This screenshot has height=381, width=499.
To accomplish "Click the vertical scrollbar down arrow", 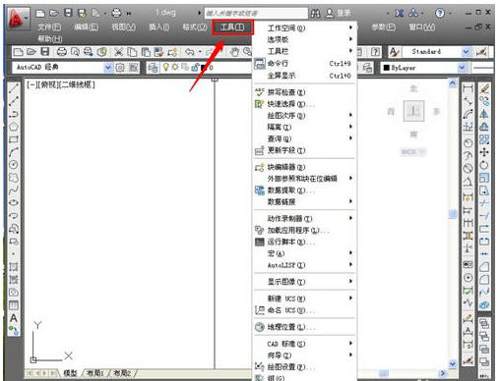I will 453,363.
